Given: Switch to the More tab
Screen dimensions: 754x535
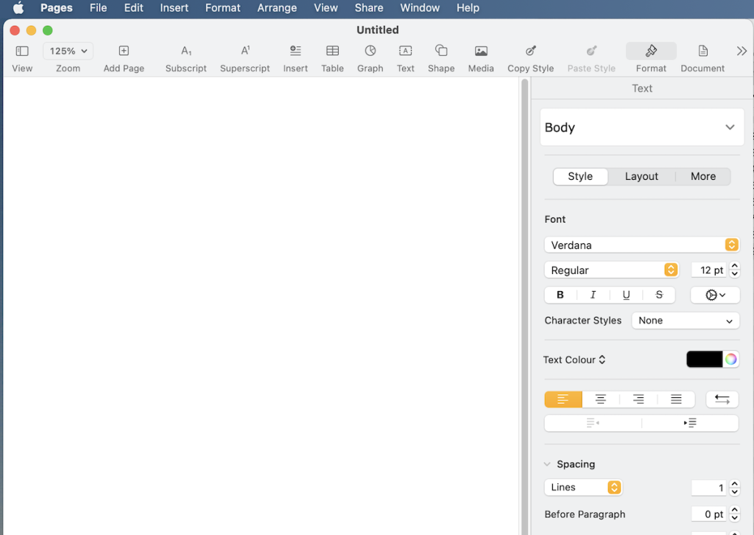Looking at the screenshot, I should click(703, 176).
